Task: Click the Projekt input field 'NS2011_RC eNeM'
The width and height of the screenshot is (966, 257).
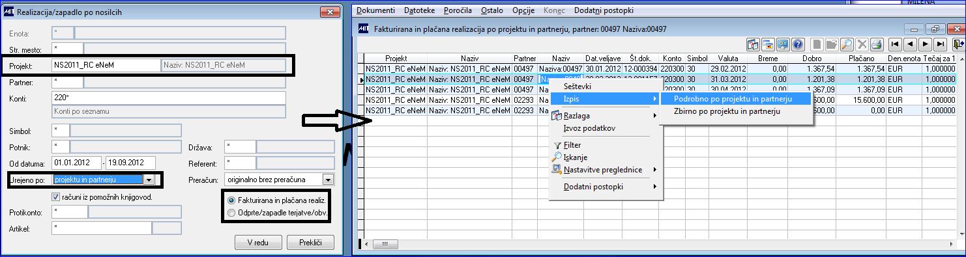Action: tap(106, 65)
